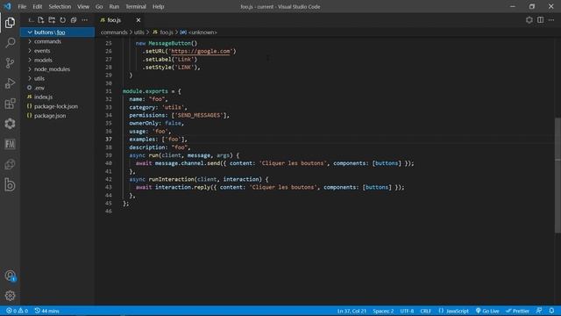The image size is (561, 316).
Task: Click the New Folder icon in explorer
Action: (52, 20)
